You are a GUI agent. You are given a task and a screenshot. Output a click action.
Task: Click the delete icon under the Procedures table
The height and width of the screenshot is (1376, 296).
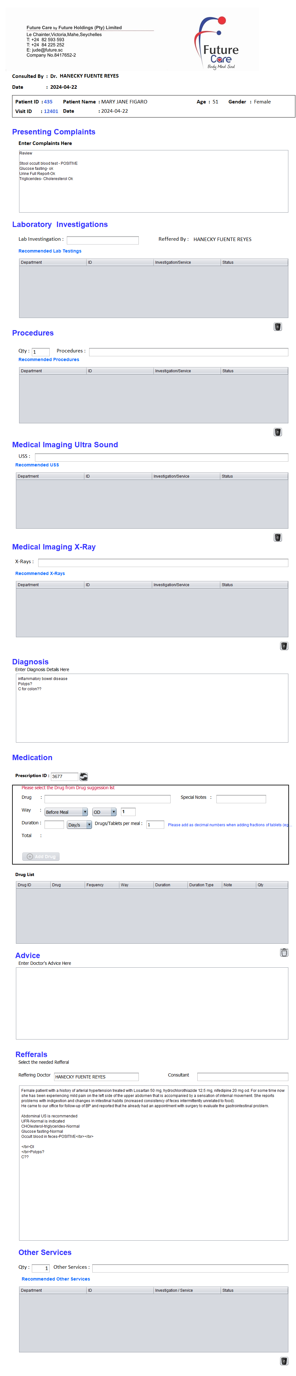point(277,432)
